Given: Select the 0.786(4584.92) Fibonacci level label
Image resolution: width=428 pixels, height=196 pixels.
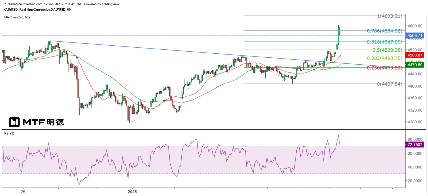Looking at the screenshot, I should coord(384,31).
